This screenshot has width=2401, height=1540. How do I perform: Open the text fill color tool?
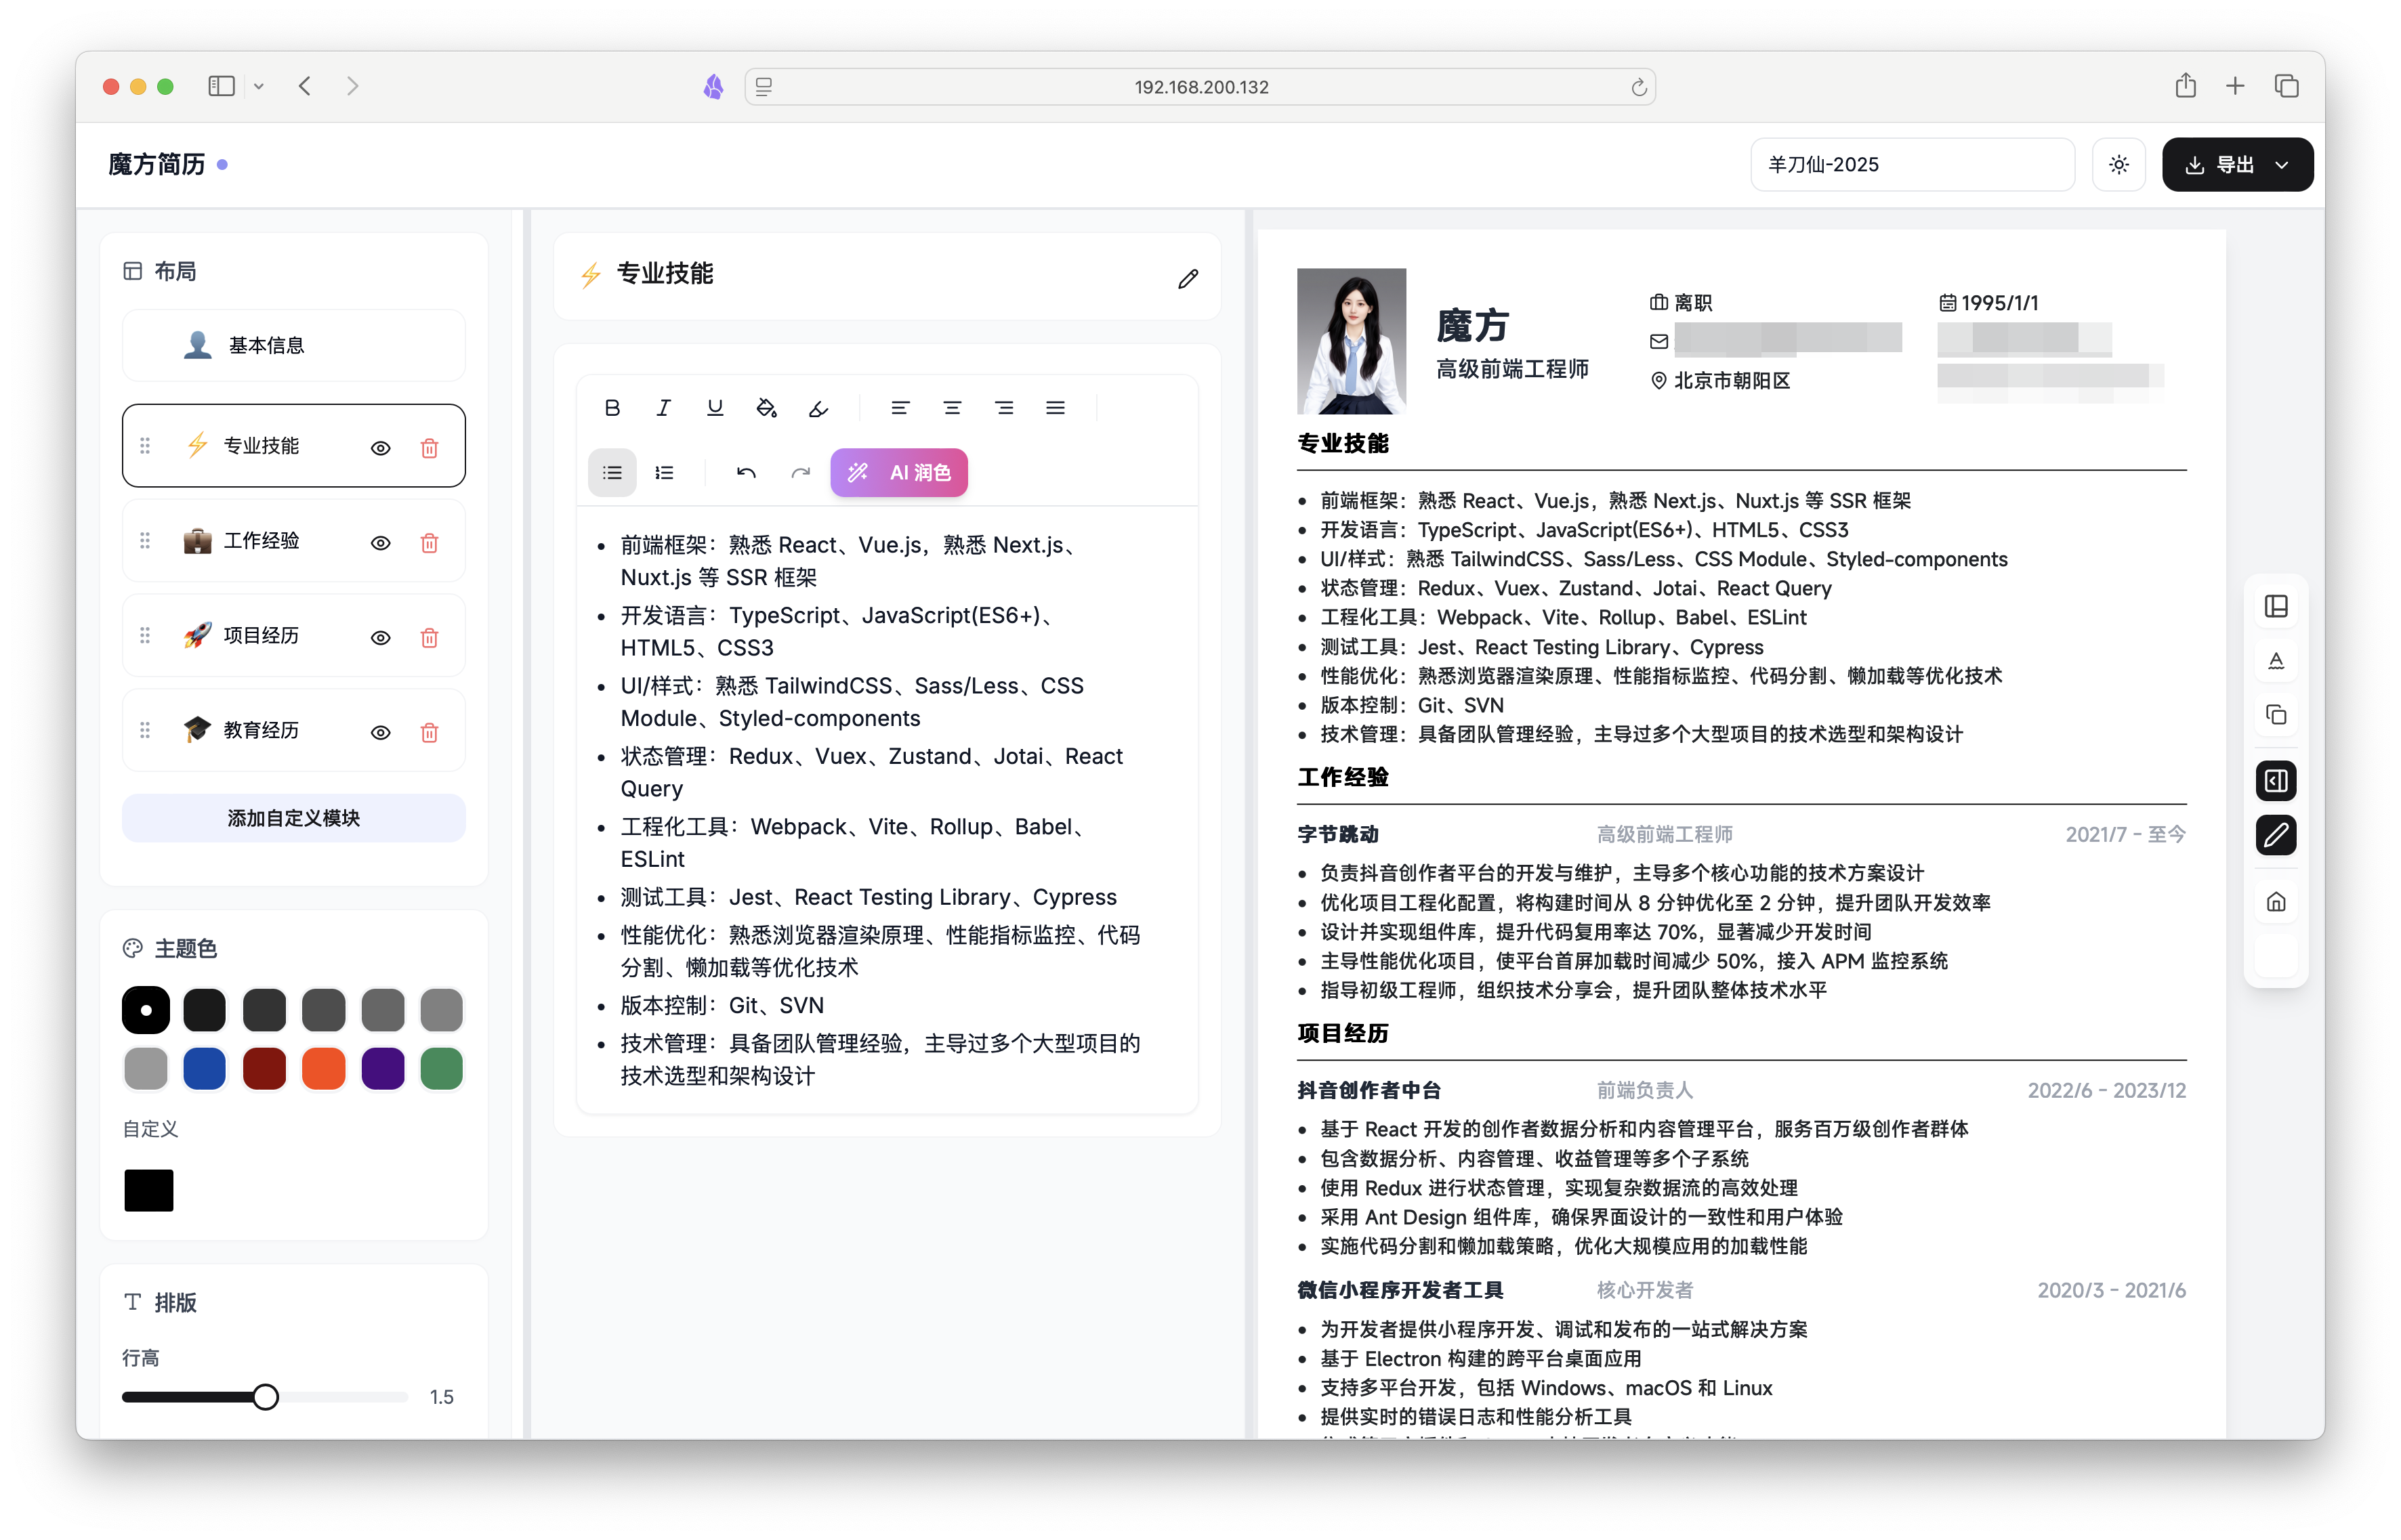[766, 407]
